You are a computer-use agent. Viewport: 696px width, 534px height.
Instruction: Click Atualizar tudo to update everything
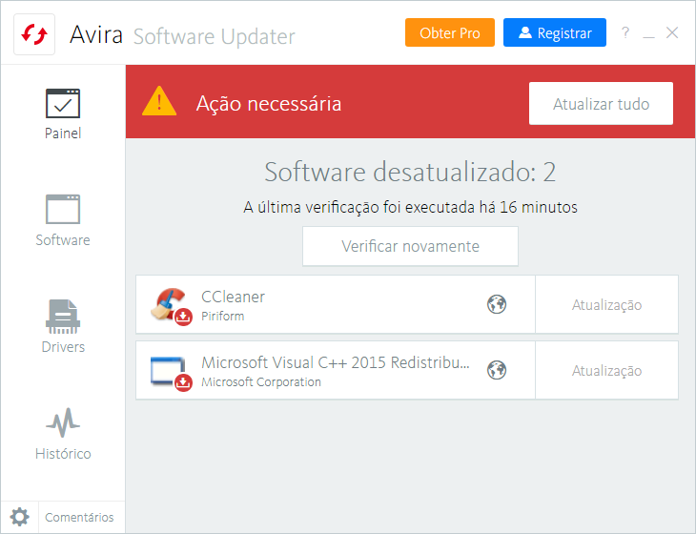click(601, 103)
